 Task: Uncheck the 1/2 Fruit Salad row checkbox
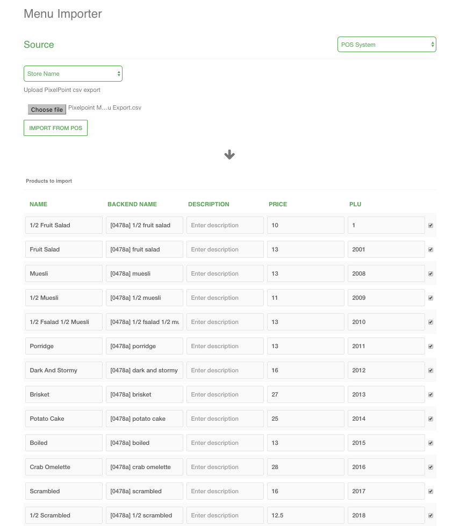[x=430, y=226]
